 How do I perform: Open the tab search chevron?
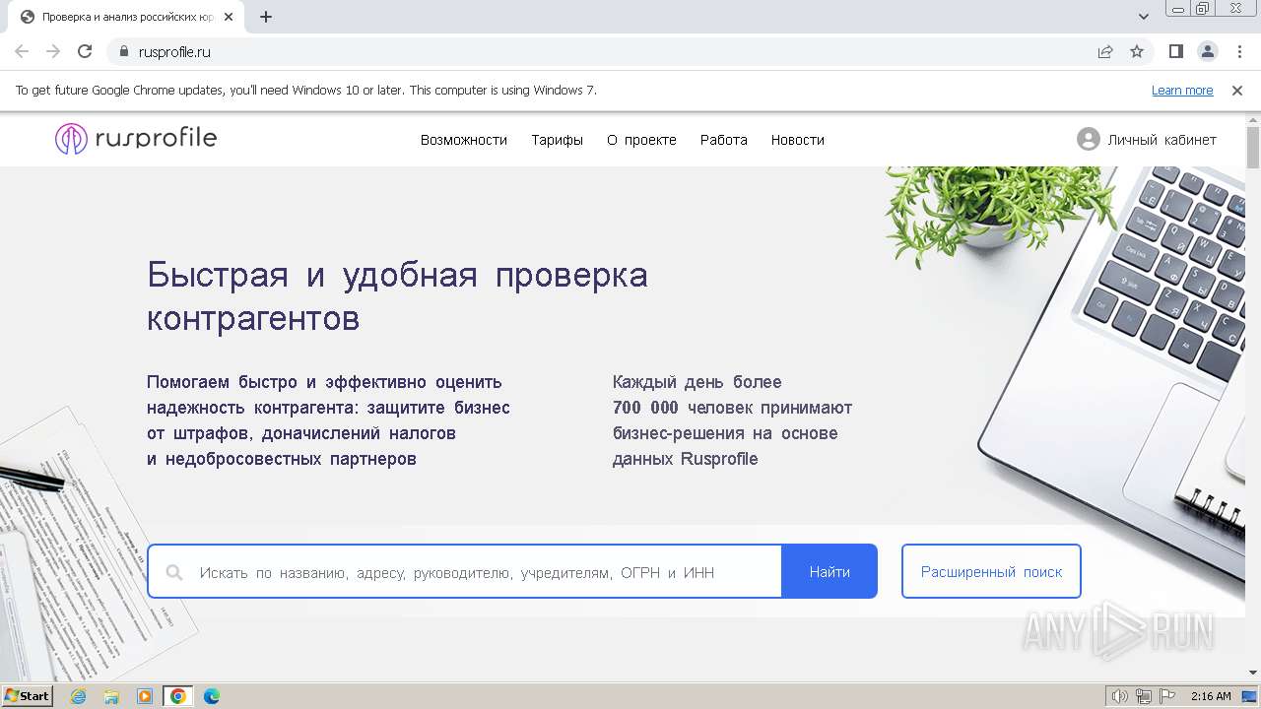pos(1144,17)
